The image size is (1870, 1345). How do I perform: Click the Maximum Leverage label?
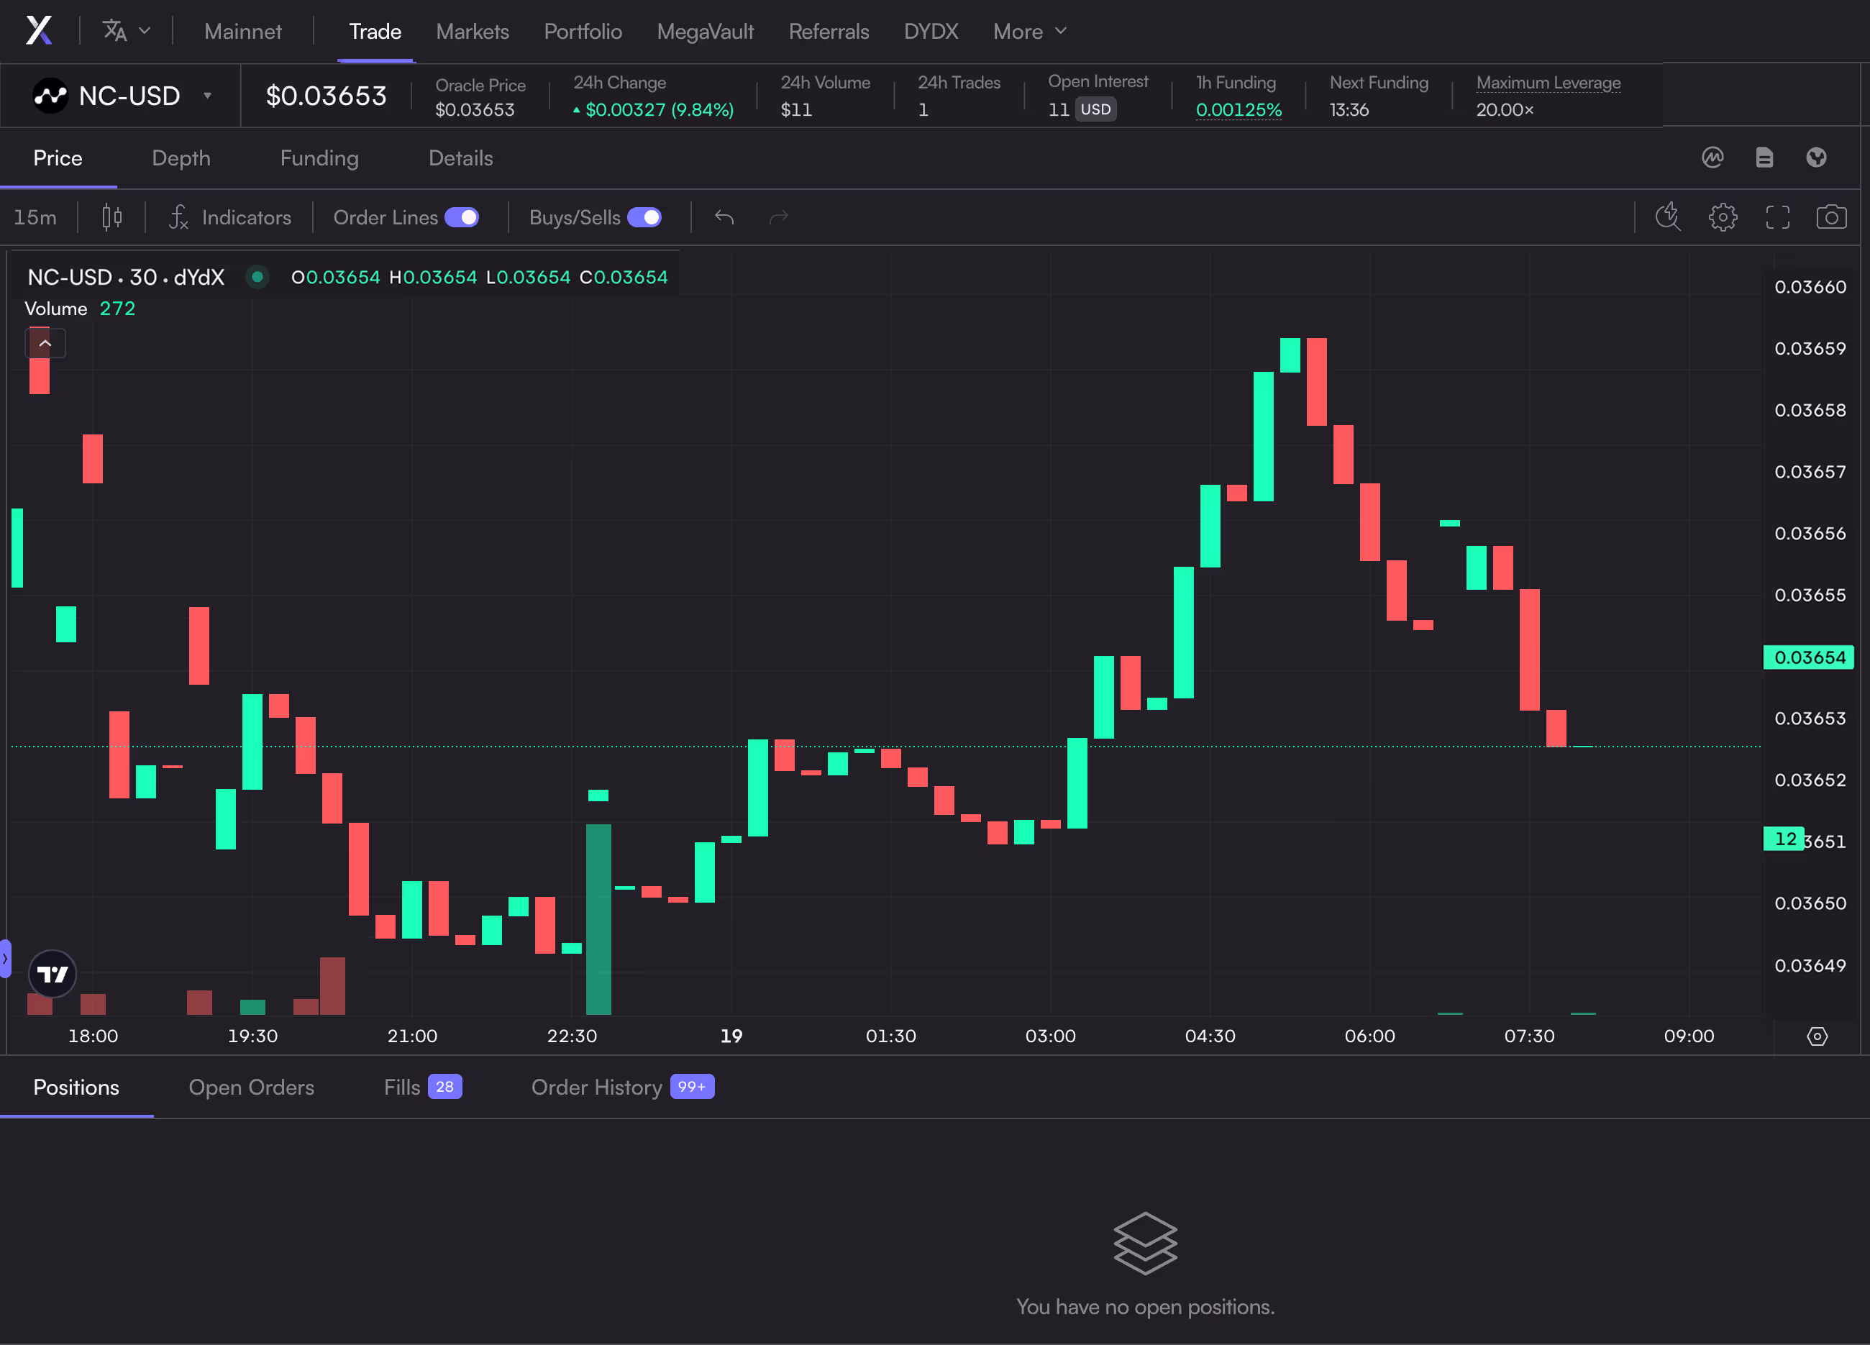[x=1548, y=83]
